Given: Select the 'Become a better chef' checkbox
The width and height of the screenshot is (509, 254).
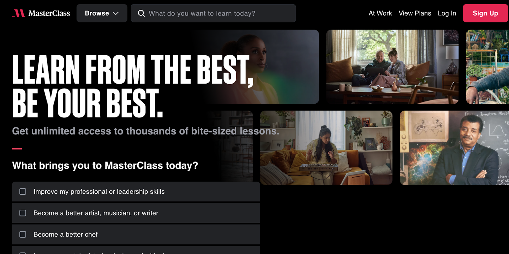Looking at the screenshot, I should (23, 234).
